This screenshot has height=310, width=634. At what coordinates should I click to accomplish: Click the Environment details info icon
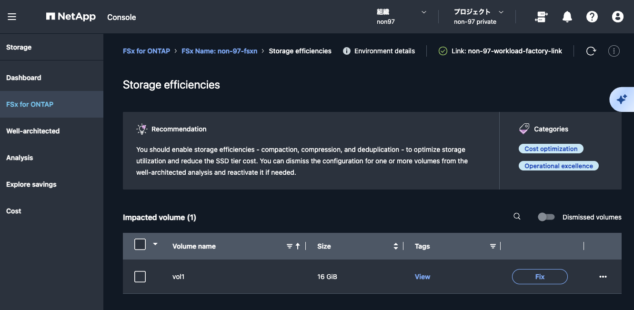(x=347, y=51)
